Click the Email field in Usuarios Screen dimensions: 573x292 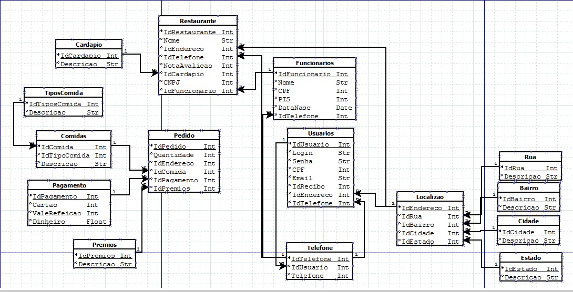click(302, 178)
